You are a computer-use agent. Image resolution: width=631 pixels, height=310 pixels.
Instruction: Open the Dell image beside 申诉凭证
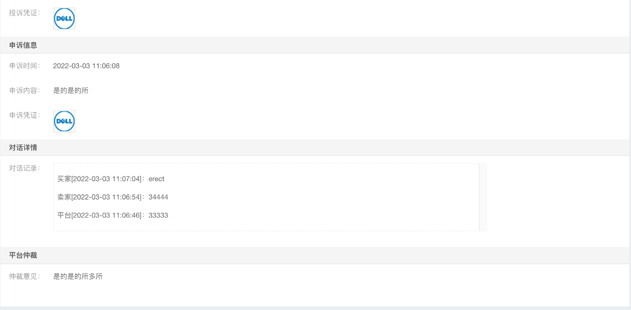[64, 121]
